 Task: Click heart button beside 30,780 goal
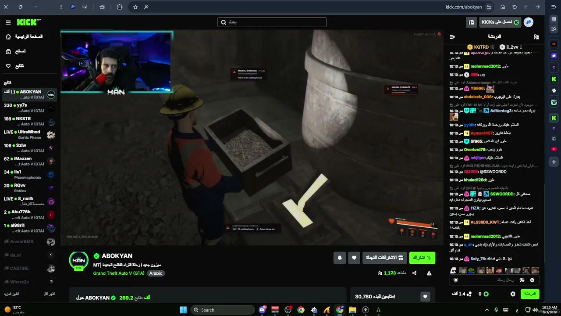pyautogui.click(x=425, y=297)
